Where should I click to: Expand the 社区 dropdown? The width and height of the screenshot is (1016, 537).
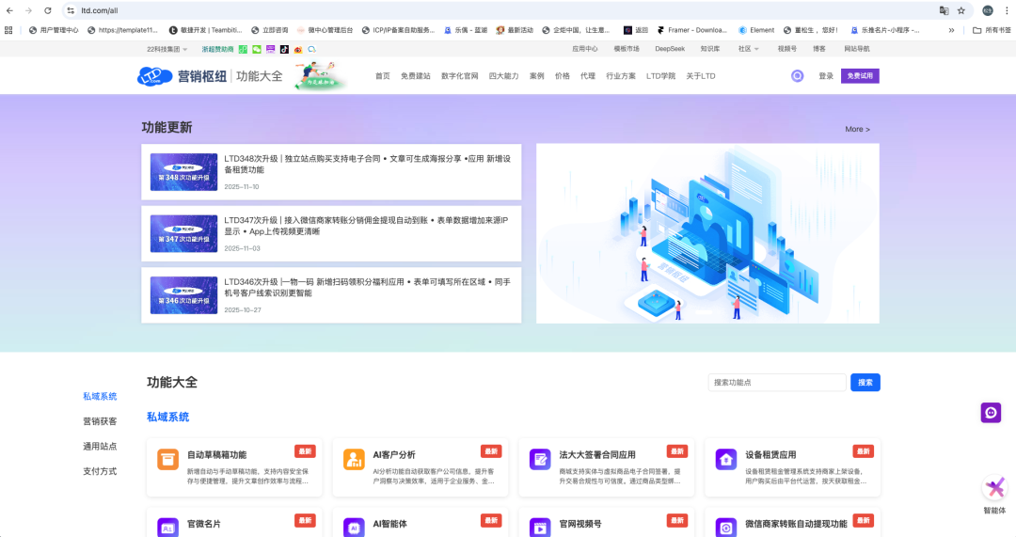(x=749, y=49)
